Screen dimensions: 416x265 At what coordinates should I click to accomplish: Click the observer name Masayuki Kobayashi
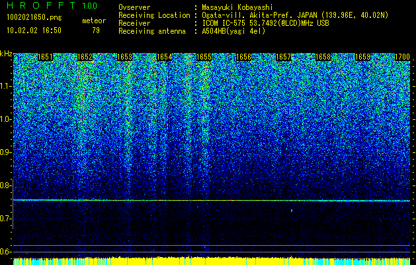pyautogui.click(x=237, y=7)
